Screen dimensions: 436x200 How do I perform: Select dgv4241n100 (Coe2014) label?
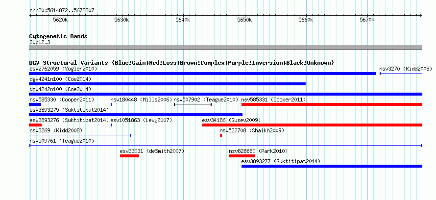(x=60, y=79)
